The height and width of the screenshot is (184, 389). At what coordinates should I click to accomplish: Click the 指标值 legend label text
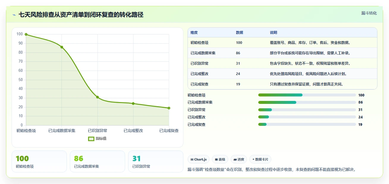[x=101, y=139]
